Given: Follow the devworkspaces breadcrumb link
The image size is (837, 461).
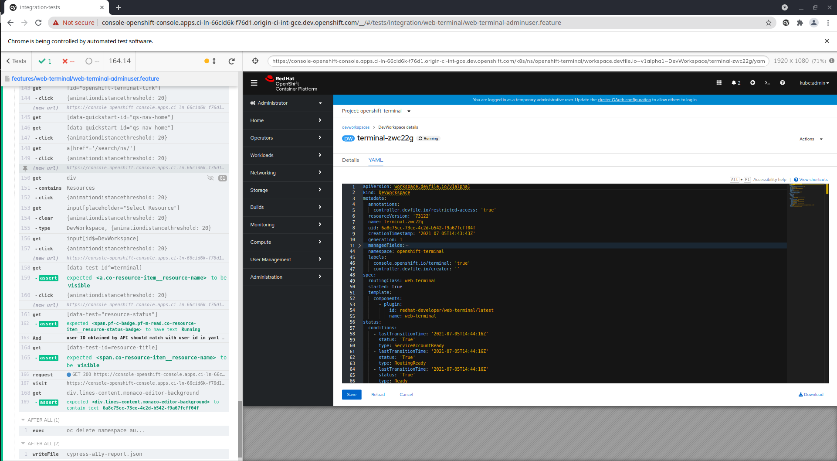Looking at the screenshot, I should 356,127.
